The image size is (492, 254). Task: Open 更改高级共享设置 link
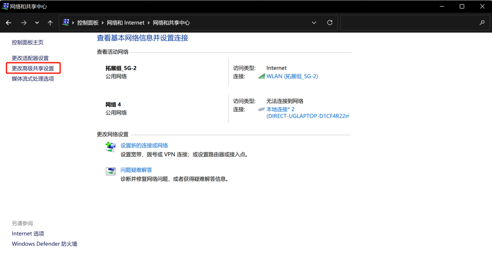33,69
